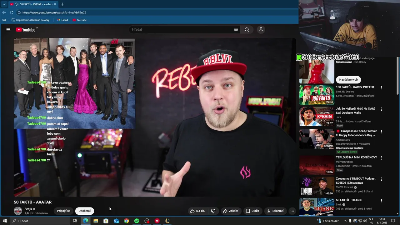
Task: Open Outlook from the taskbar
Action: click(116, 221)
